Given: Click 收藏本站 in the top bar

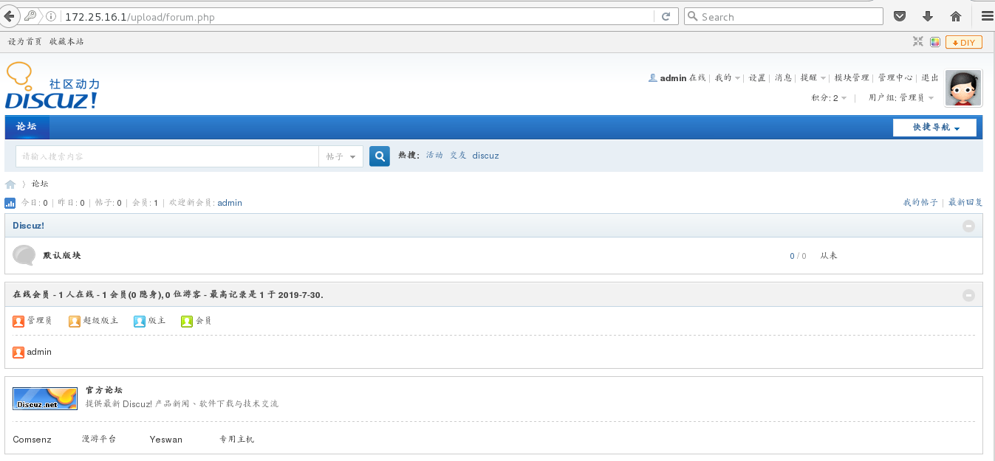Looking at the screenshot, I should pos(66,42).
